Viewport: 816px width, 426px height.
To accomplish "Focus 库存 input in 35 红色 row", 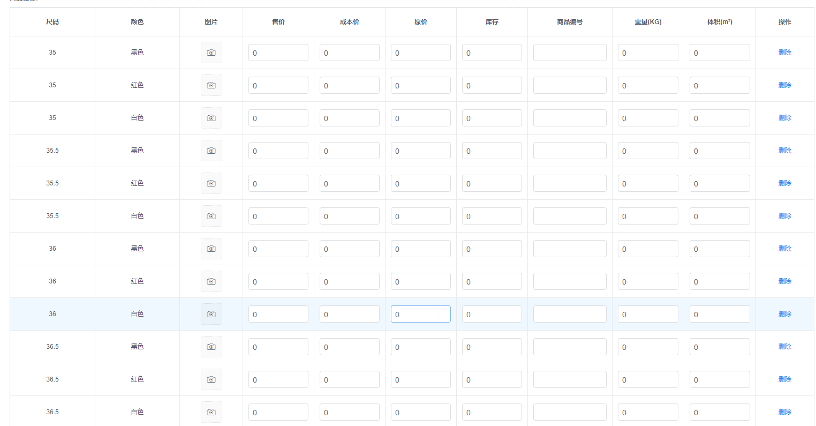I will click(x=492, y=85).
